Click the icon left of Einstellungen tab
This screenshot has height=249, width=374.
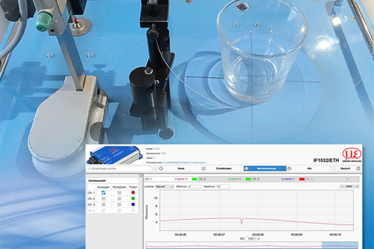[203, 168]
